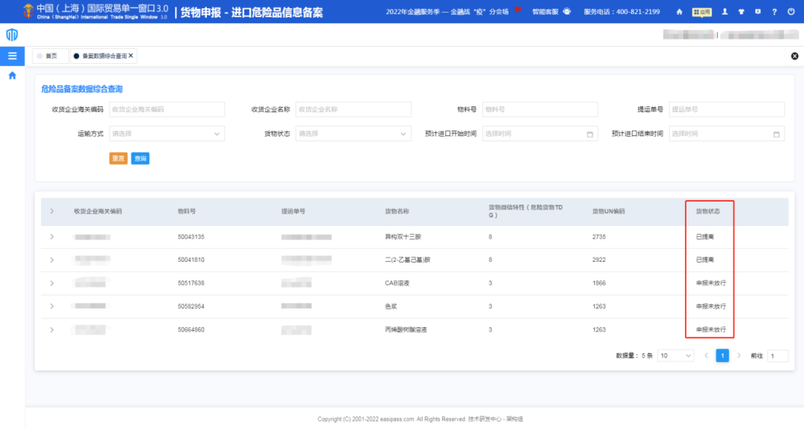Click the 重置 reset button
The width and height of the screenshot is (804, 429).
(x=118, y=158)
